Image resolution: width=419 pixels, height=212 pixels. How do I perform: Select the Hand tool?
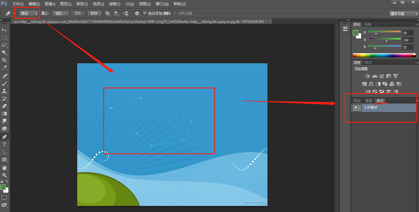[x=5, y=168]
